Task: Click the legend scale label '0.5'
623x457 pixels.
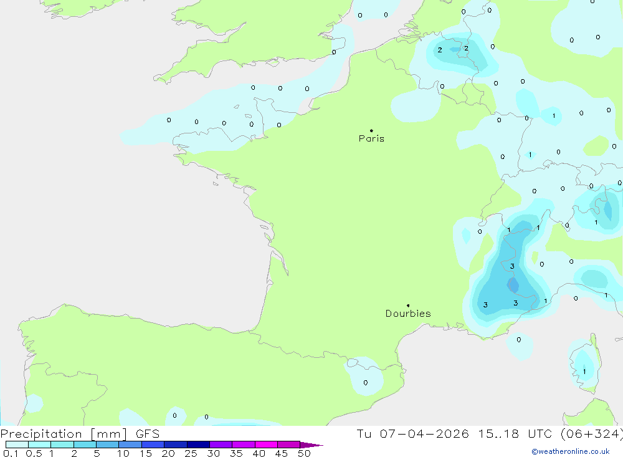Action: pos(34,453)
